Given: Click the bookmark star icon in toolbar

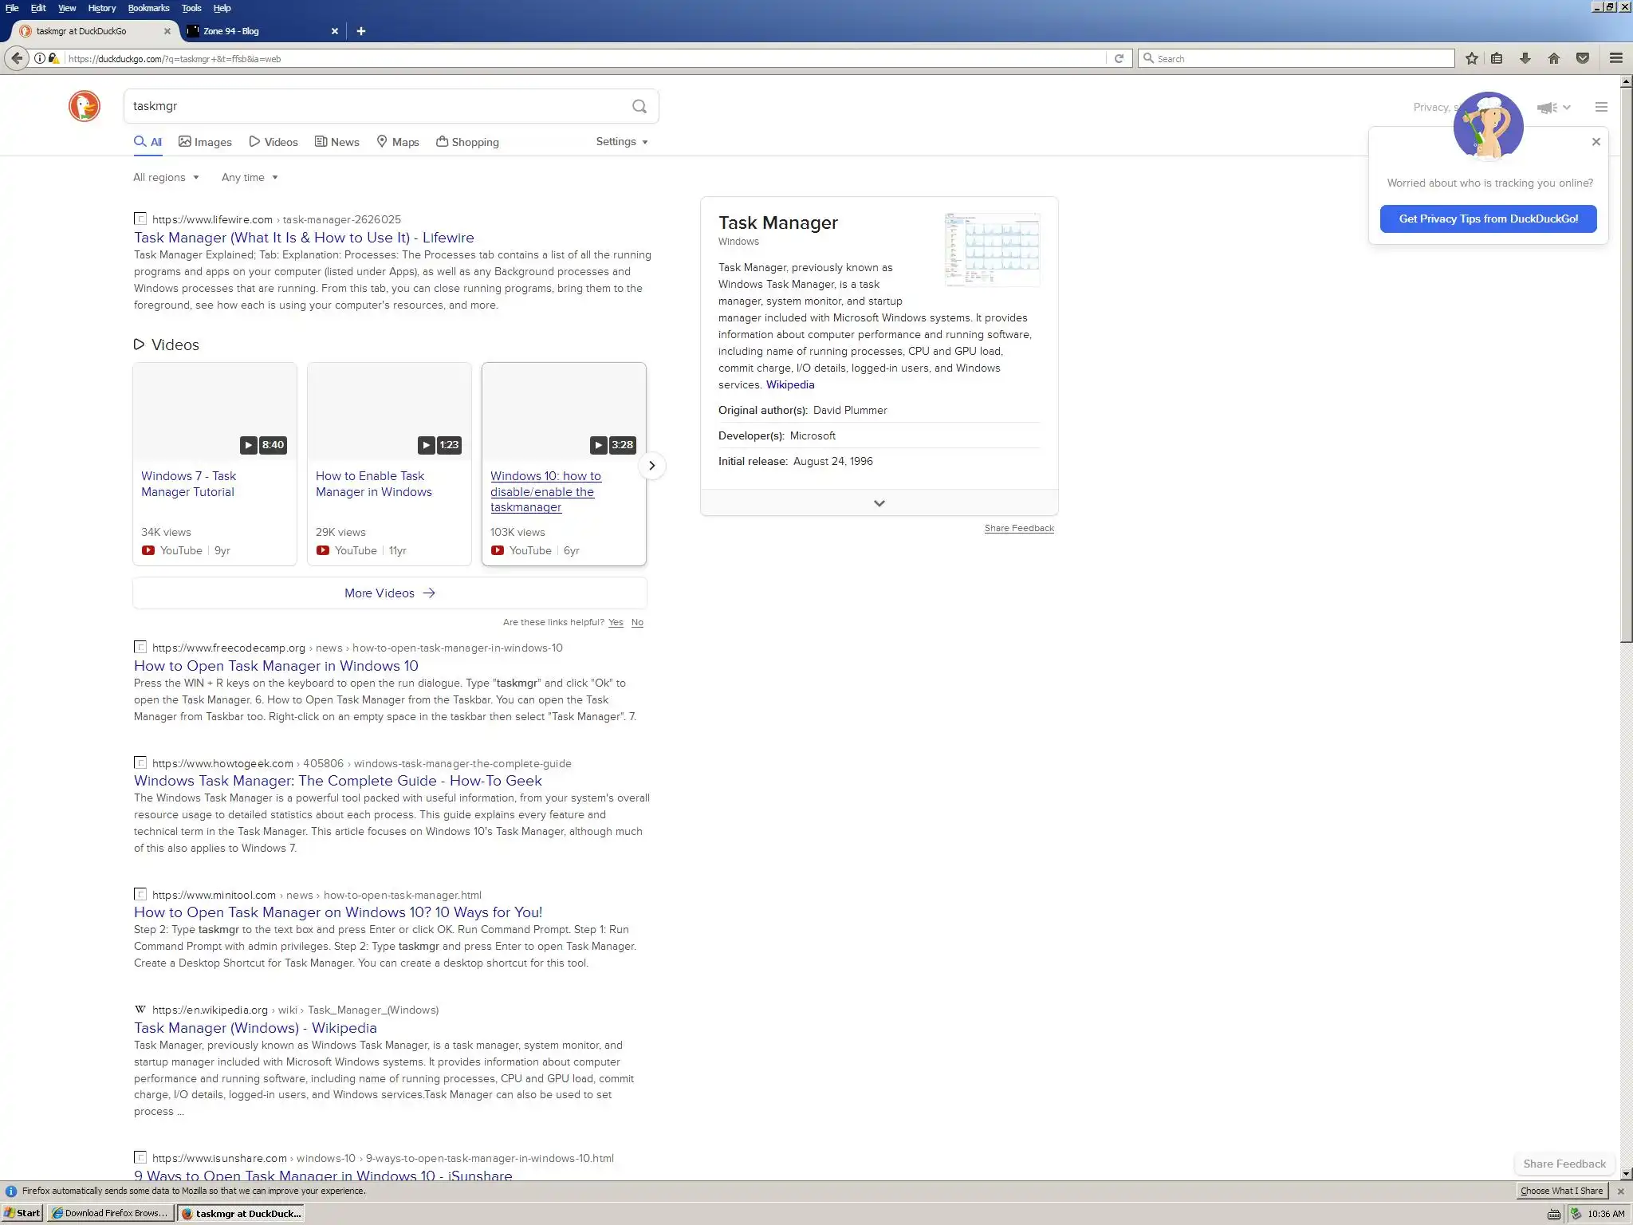Looking at the screenshot, I should pyautogui.click(x=1472, y=58).
